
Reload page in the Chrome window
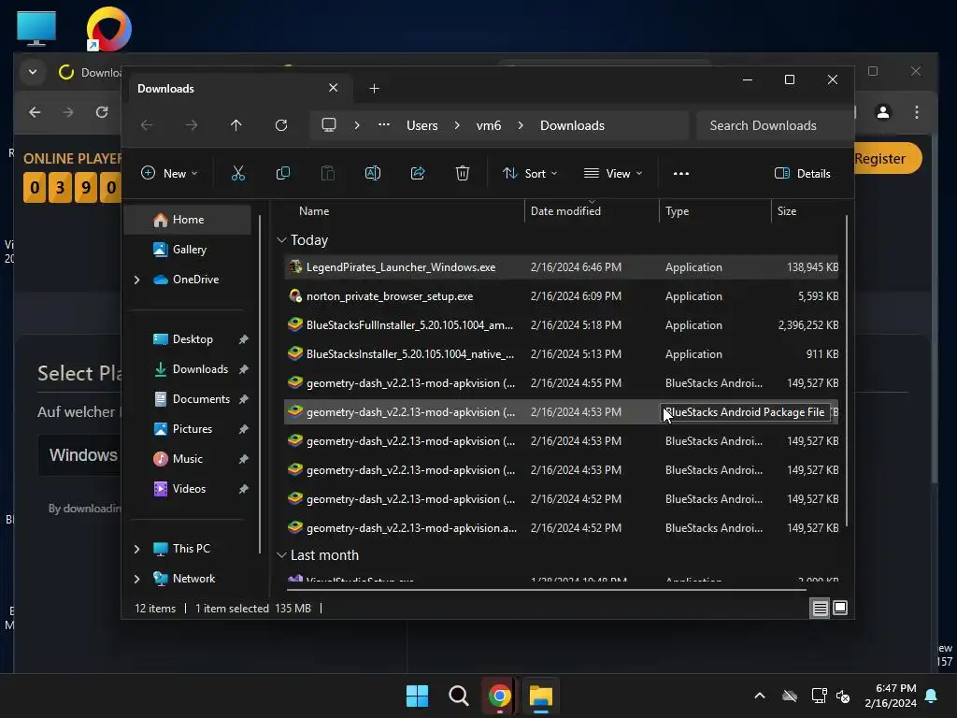tap(102, 112)
